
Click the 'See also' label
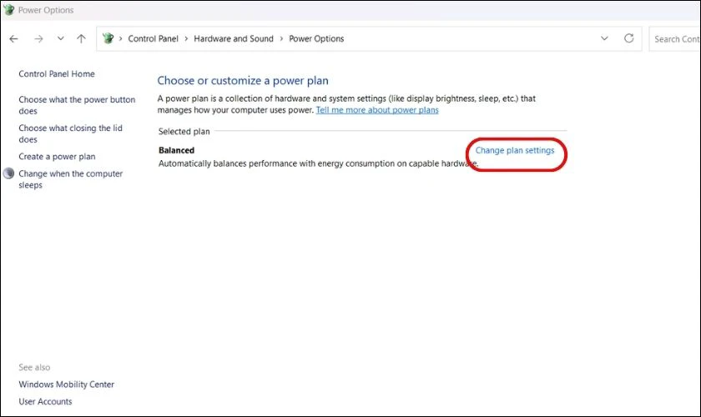point(34,368)
